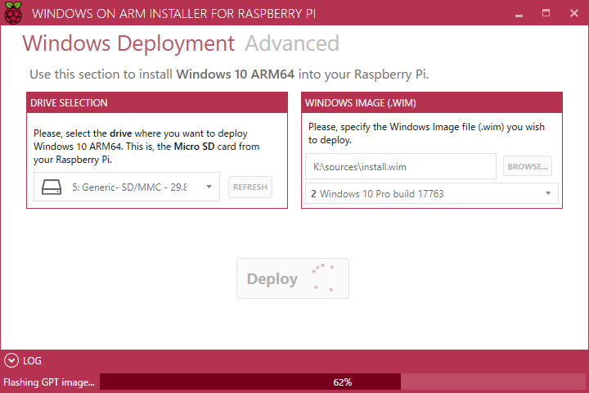The height and width of the screenshot is (393, 589).
Task: Minimize the installer window
Action: [x=519, y=14]
